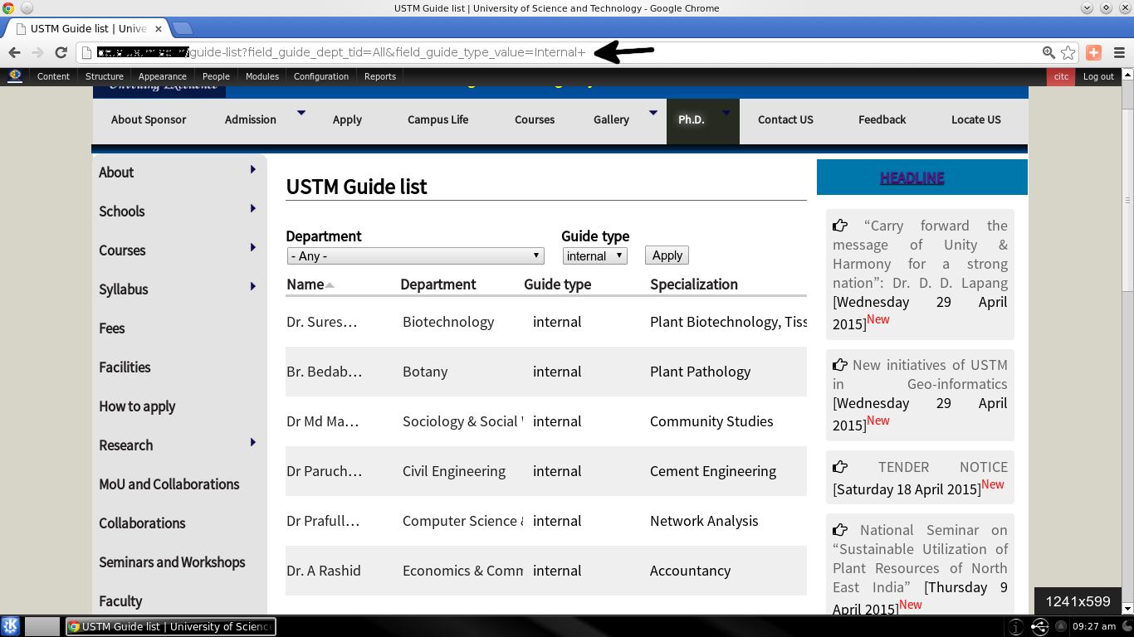Screen dimensions: 1134x637
Task: Open Guide type dropdown
Action: (594, 256)
